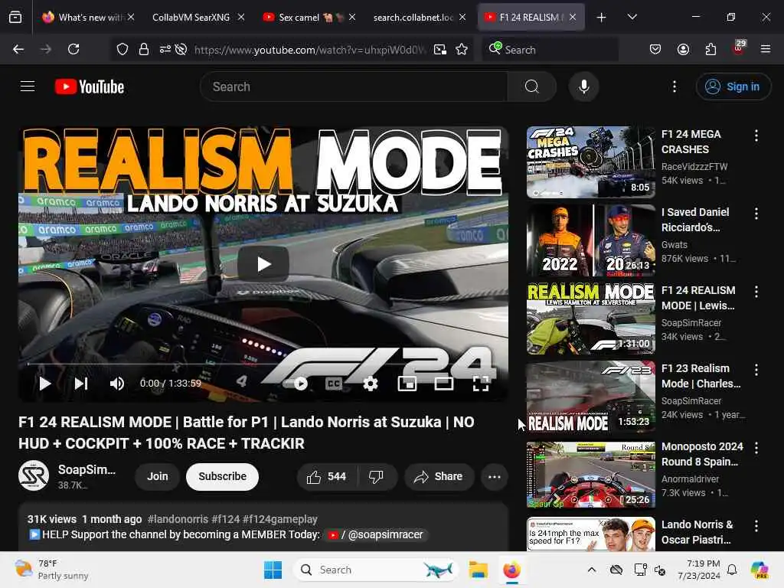Click the Join button
The width and height of the screenshot is (784, 588).
click(158, 476)
